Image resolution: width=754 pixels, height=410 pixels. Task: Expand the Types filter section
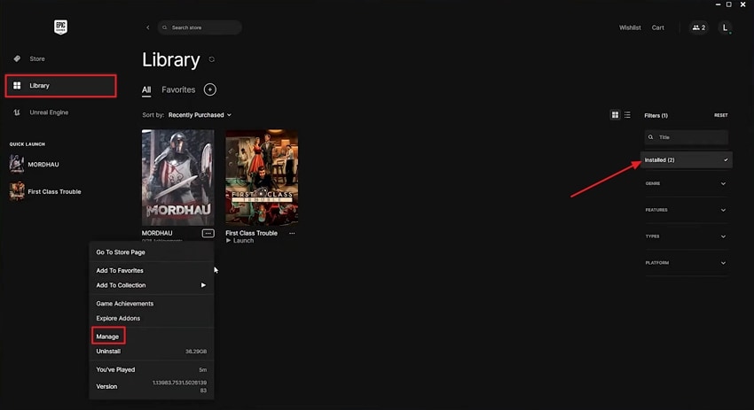686,236
